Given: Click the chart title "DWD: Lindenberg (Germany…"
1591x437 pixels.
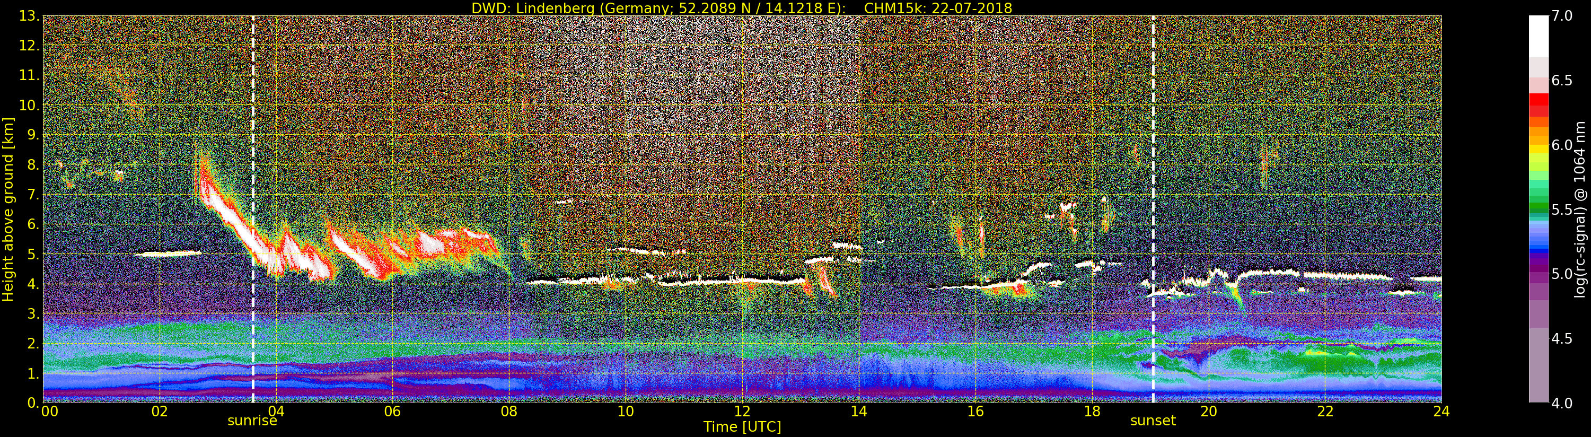Looking at the screenshot, I should coord(742,8).
